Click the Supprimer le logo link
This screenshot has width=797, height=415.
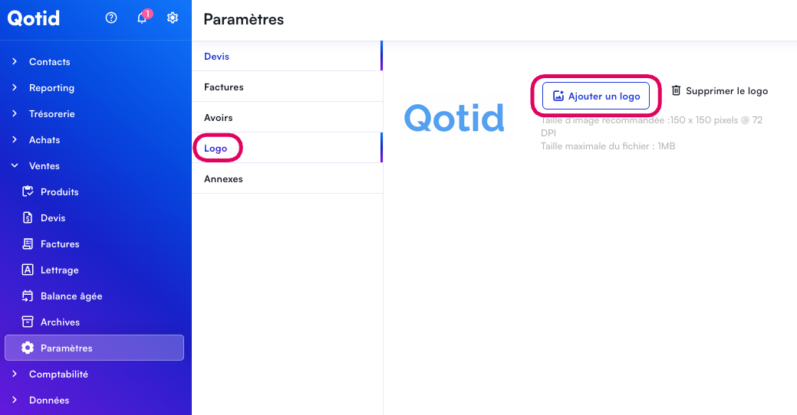(726, 91)
